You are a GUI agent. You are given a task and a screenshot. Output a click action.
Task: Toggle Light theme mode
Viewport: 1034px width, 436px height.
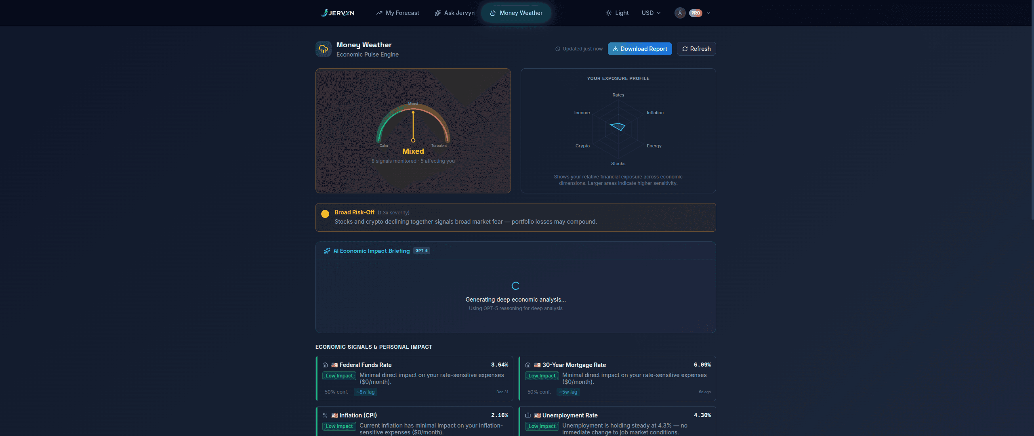coord(617,13)
